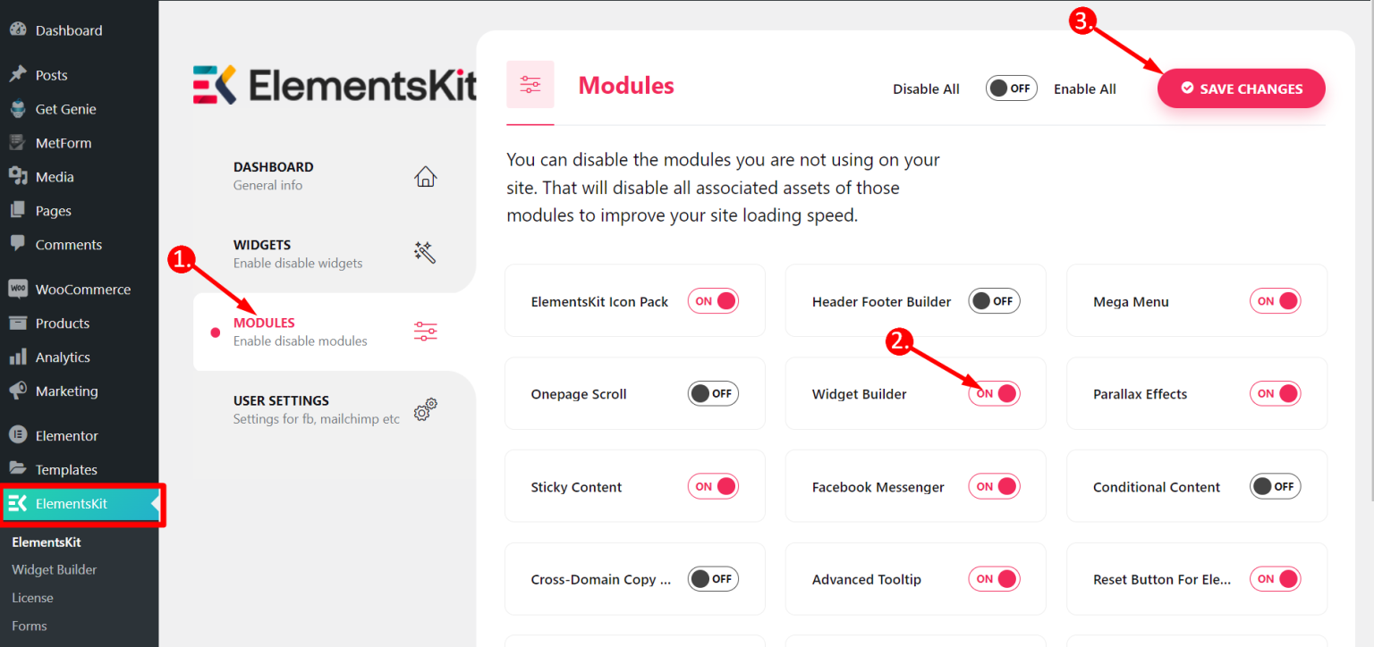Click the Elementor icon in admin menu
1374x647 pixels.
[x=17, y=435]
